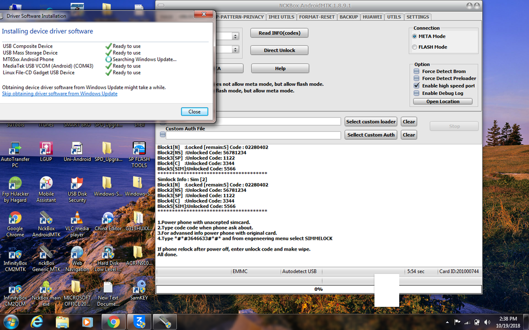This screenshot has width=529, height=330.
Task: Click Skip obtaining driver software link
Action: pyautogui.click(x=59, y=94)
